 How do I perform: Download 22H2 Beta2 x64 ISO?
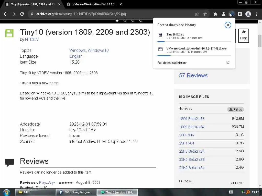pyautogui.click(x=192, y=151)
